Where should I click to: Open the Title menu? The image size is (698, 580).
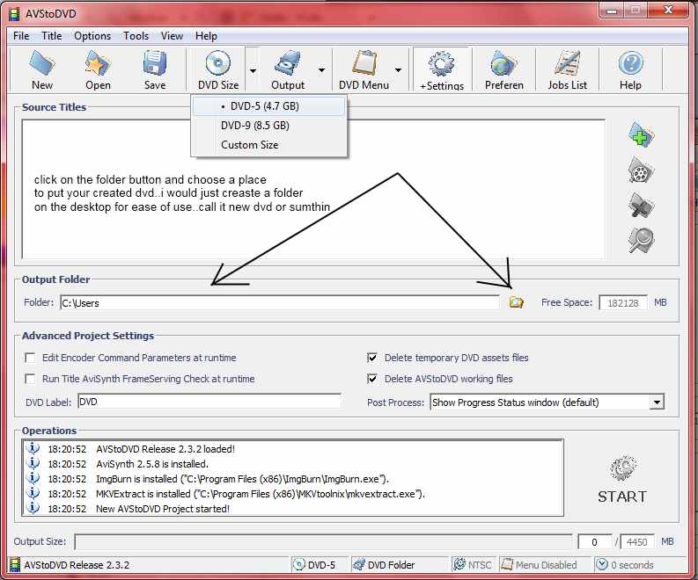pos(52,36)
